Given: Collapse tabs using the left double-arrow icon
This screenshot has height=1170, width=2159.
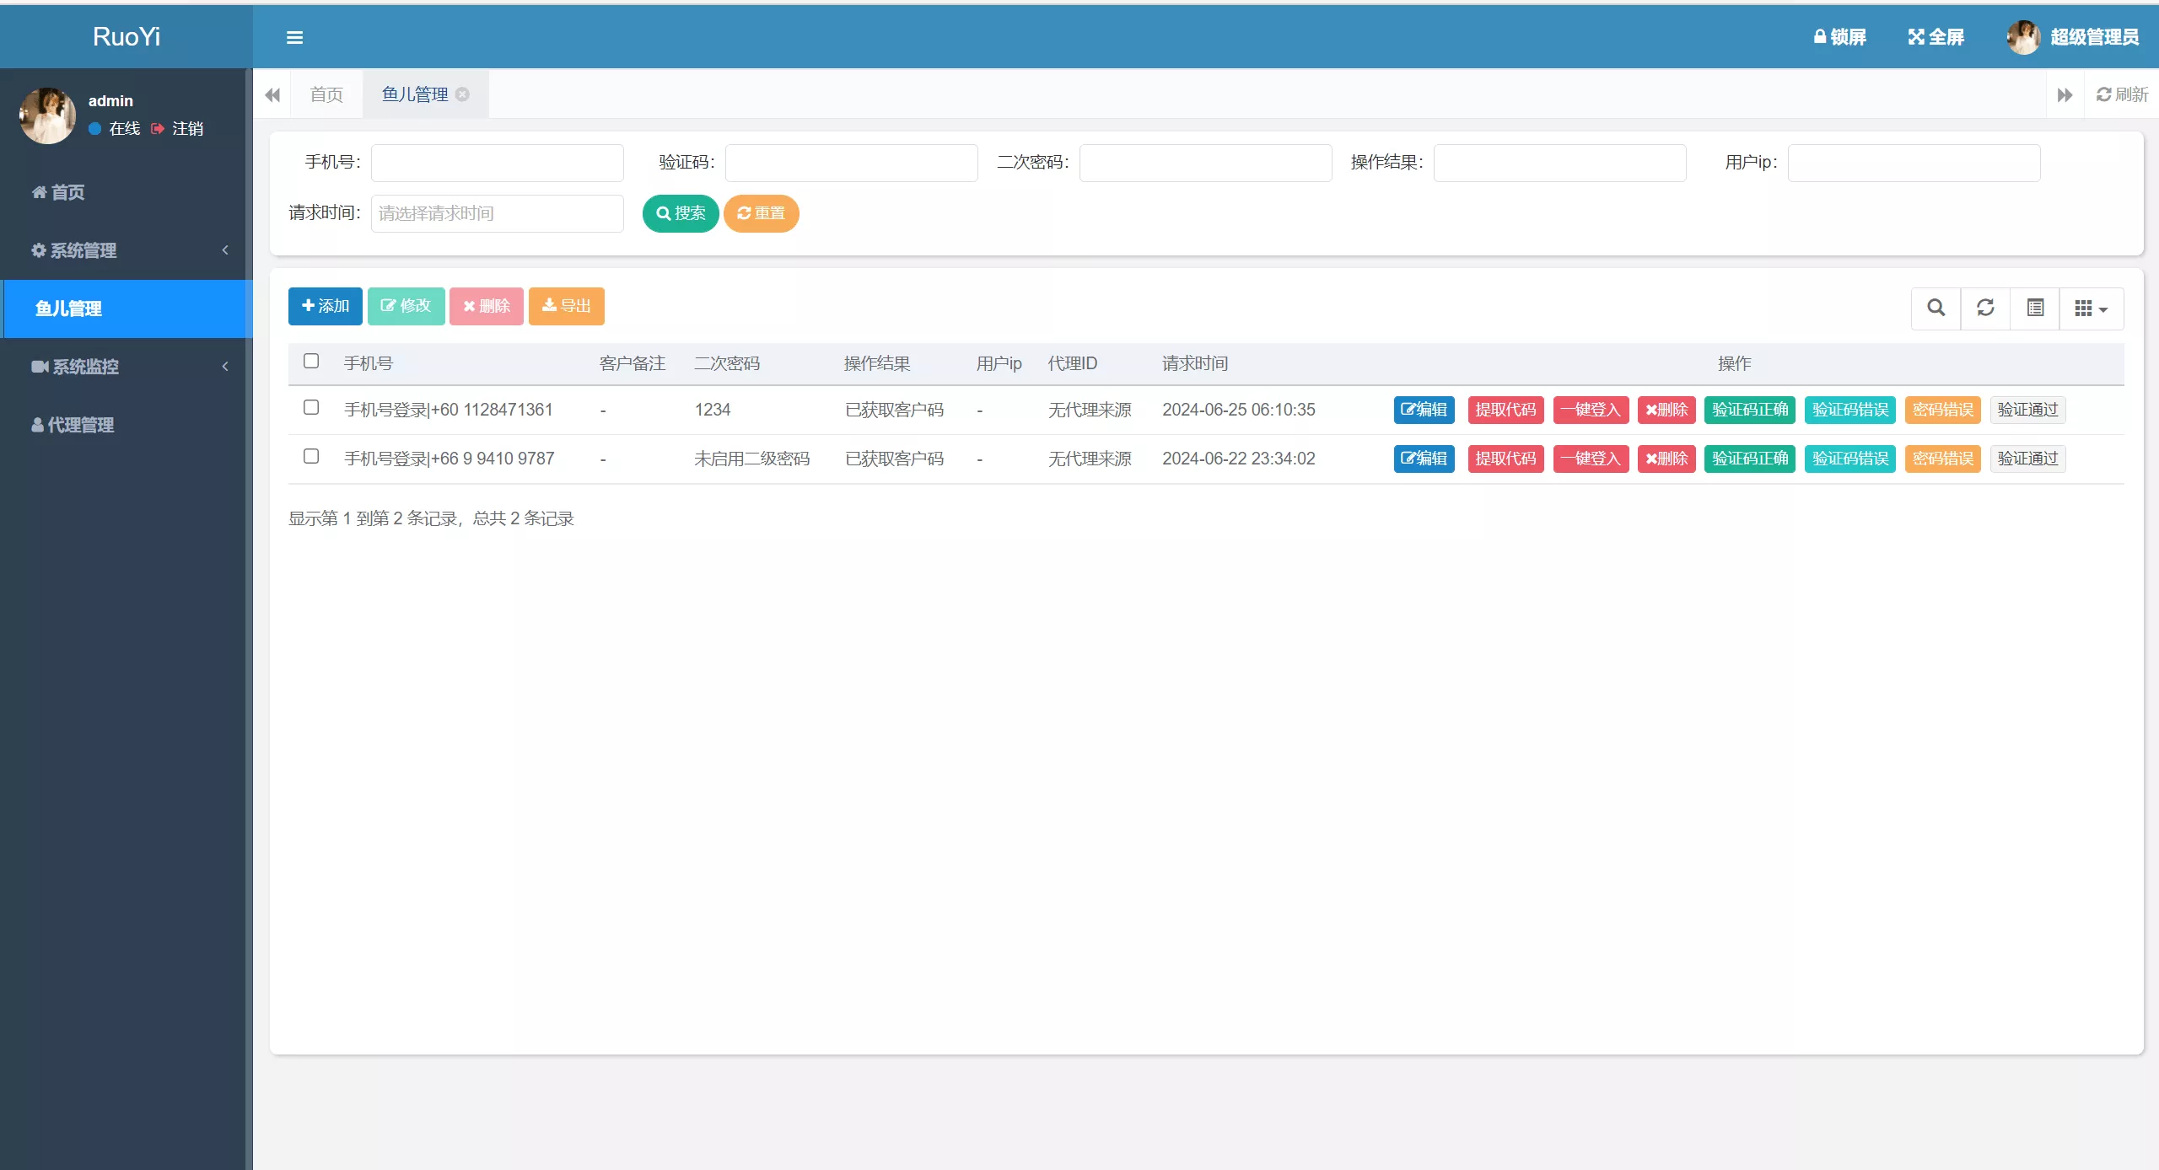Looking at the screenshot, I should 272,94.
